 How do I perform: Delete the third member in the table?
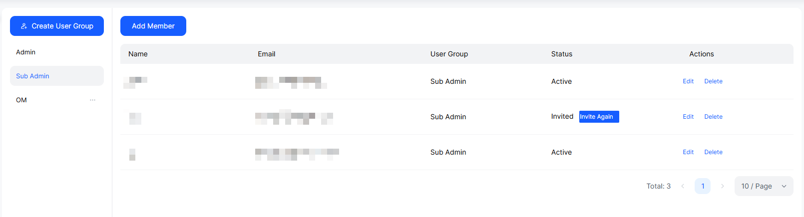tap(713, 152)
